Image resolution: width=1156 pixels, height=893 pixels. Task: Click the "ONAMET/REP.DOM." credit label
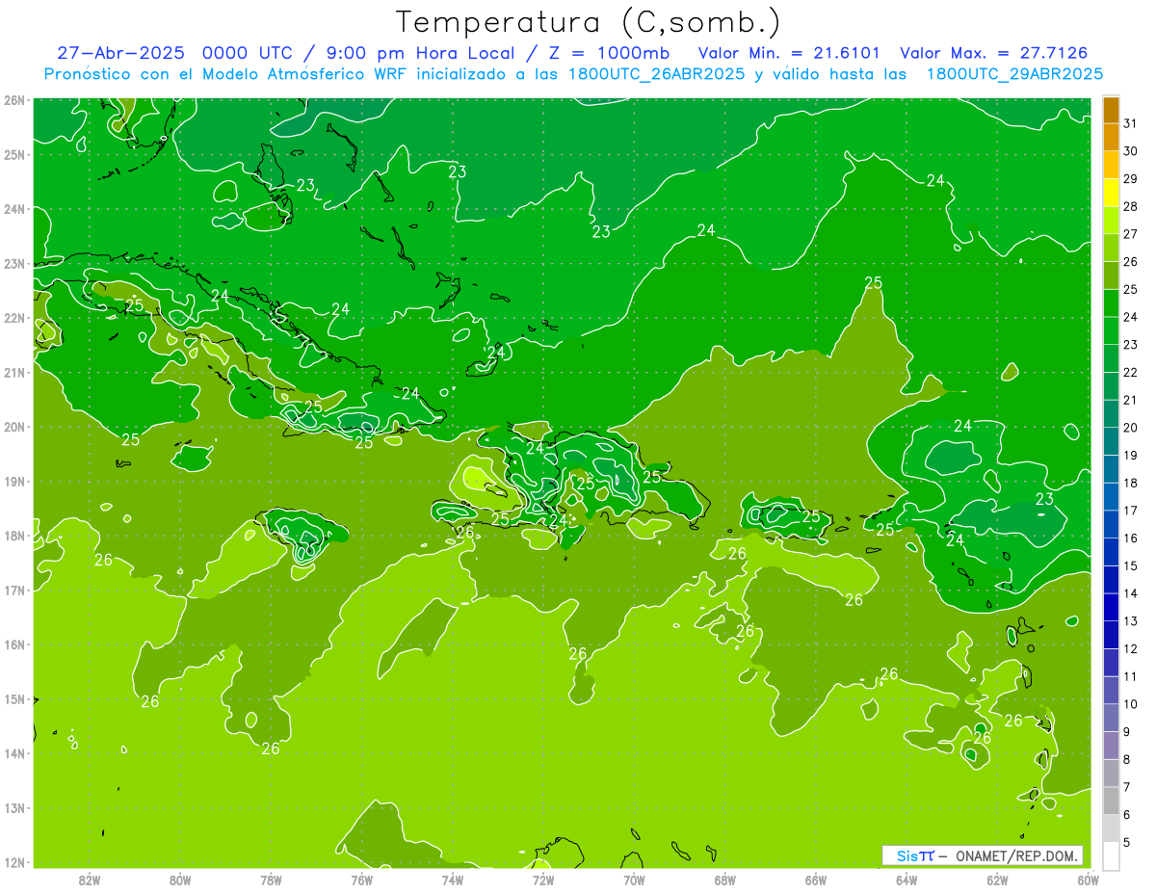tap(1017, 855)
